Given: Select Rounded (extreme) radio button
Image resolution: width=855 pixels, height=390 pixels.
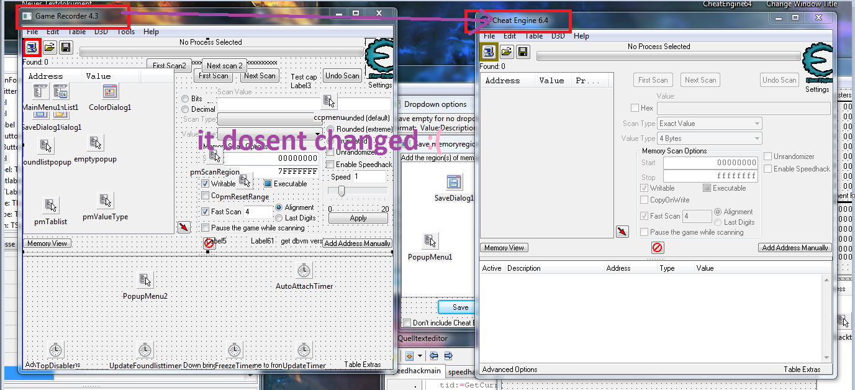Looking at the screenshot, I should tap(330, 129).
